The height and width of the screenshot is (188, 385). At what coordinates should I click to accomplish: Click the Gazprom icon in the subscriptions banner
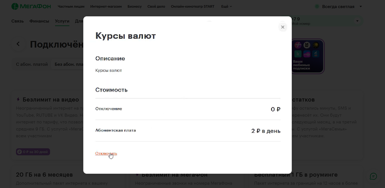316,54
